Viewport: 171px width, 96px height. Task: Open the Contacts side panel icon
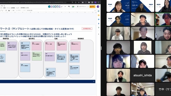tap(99, 23)
